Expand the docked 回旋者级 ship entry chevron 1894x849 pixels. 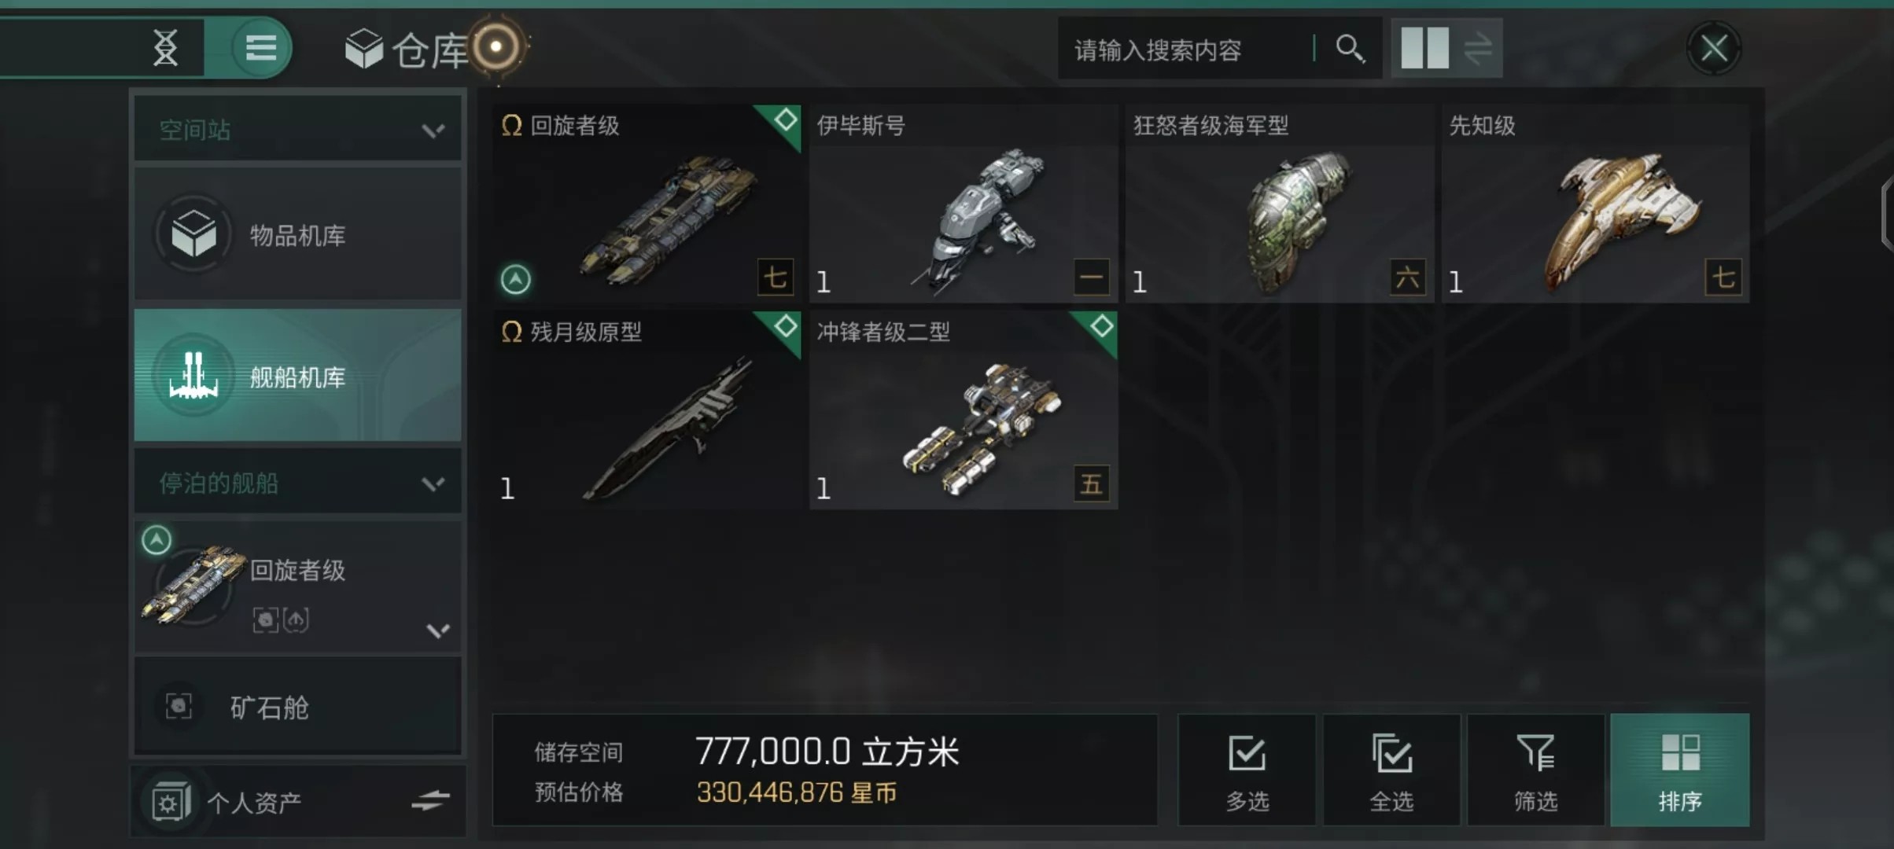(x=438, y=630)
